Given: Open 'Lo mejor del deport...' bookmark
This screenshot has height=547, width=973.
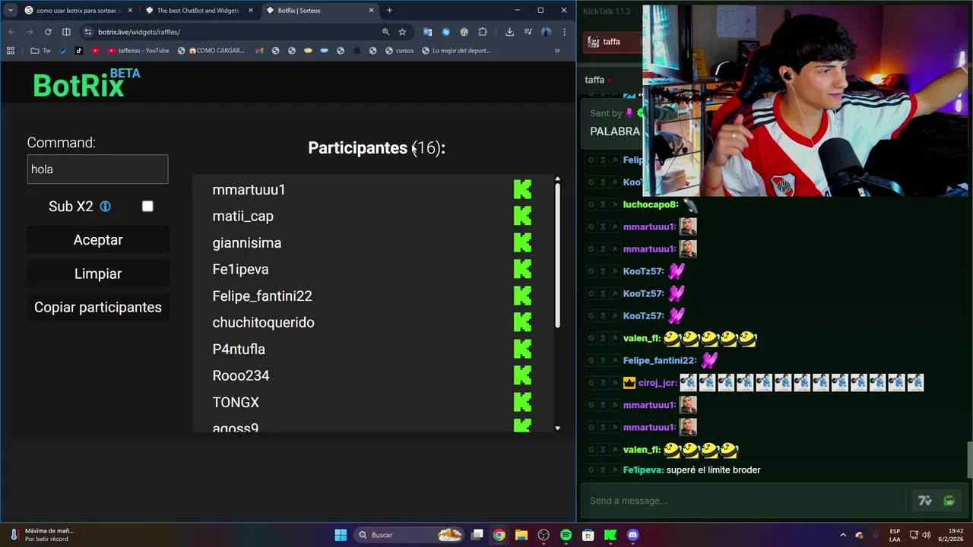Looking at the screenshot, I should [455, 51].
